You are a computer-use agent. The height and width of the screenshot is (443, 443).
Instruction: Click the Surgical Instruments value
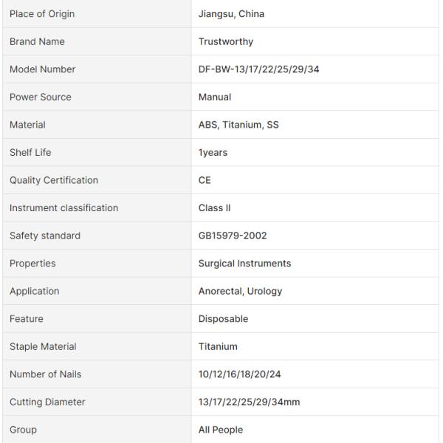click(244, 263)
